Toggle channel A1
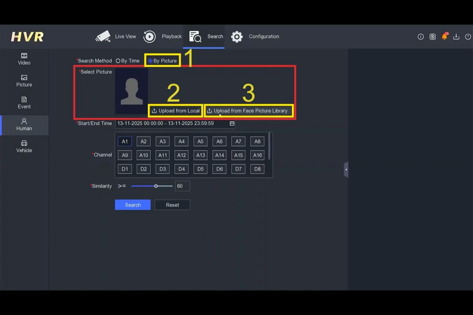This screenshot has height=315, width=473. tap(125, 142)
